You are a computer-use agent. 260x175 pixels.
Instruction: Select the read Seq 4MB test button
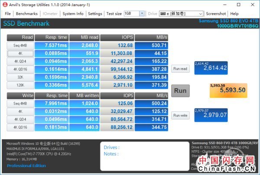tap(20, 45)
